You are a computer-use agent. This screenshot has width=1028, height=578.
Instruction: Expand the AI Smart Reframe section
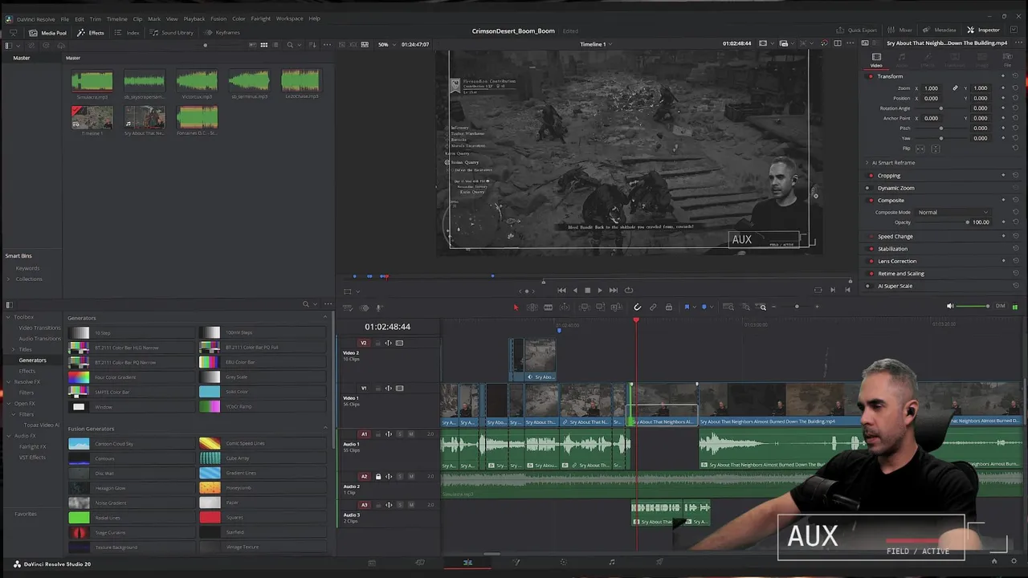(x=867, y=163)
